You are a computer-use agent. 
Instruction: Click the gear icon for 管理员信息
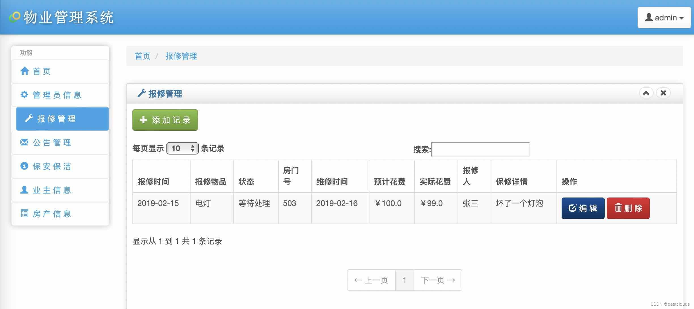(24, 95)
